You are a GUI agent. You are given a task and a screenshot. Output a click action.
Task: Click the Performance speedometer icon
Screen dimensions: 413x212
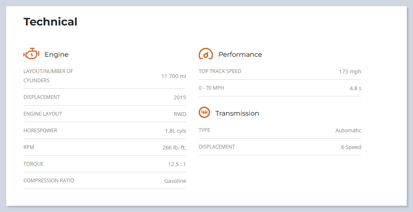click(206, 54)
